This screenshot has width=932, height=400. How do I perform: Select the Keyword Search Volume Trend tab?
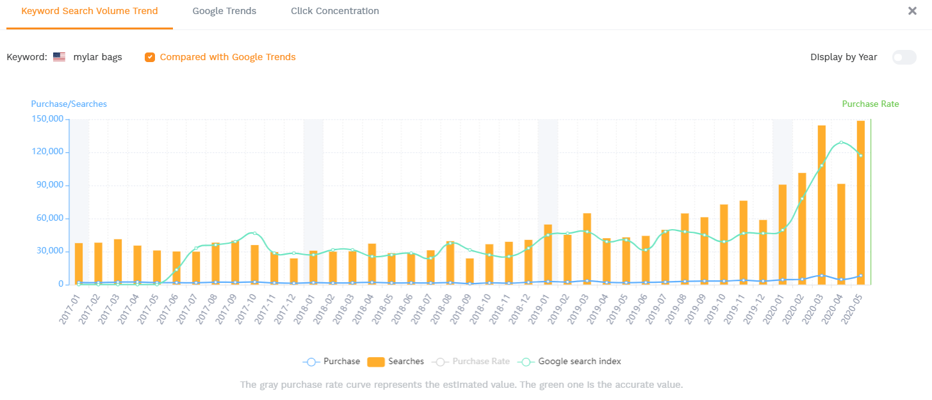(90, 11)
